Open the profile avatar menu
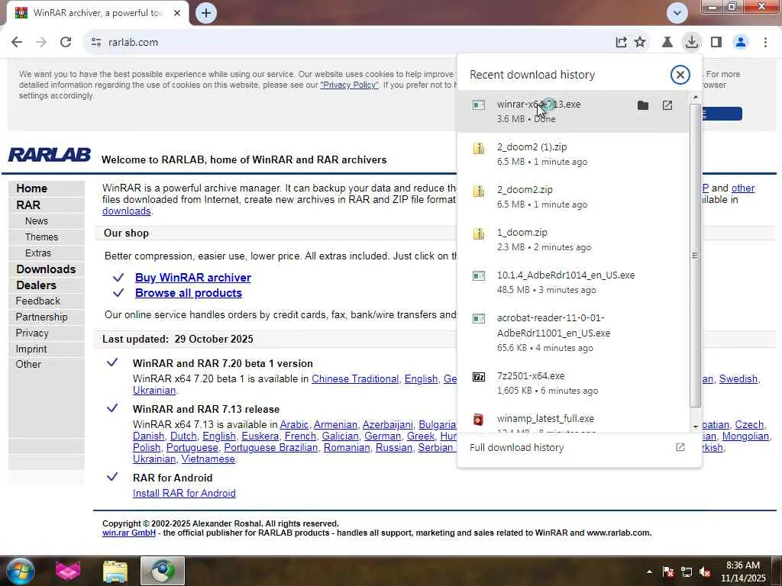782x586 pixels. (741, 43)
